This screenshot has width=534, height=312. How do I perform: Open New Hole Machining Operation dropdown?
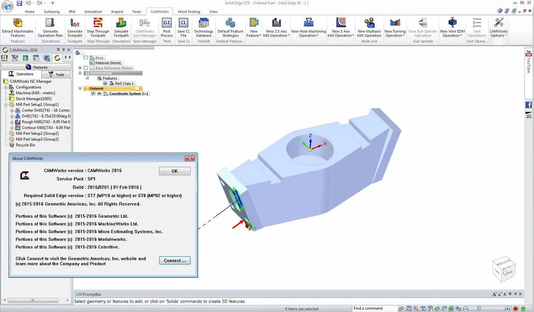[x=309, y=27]
